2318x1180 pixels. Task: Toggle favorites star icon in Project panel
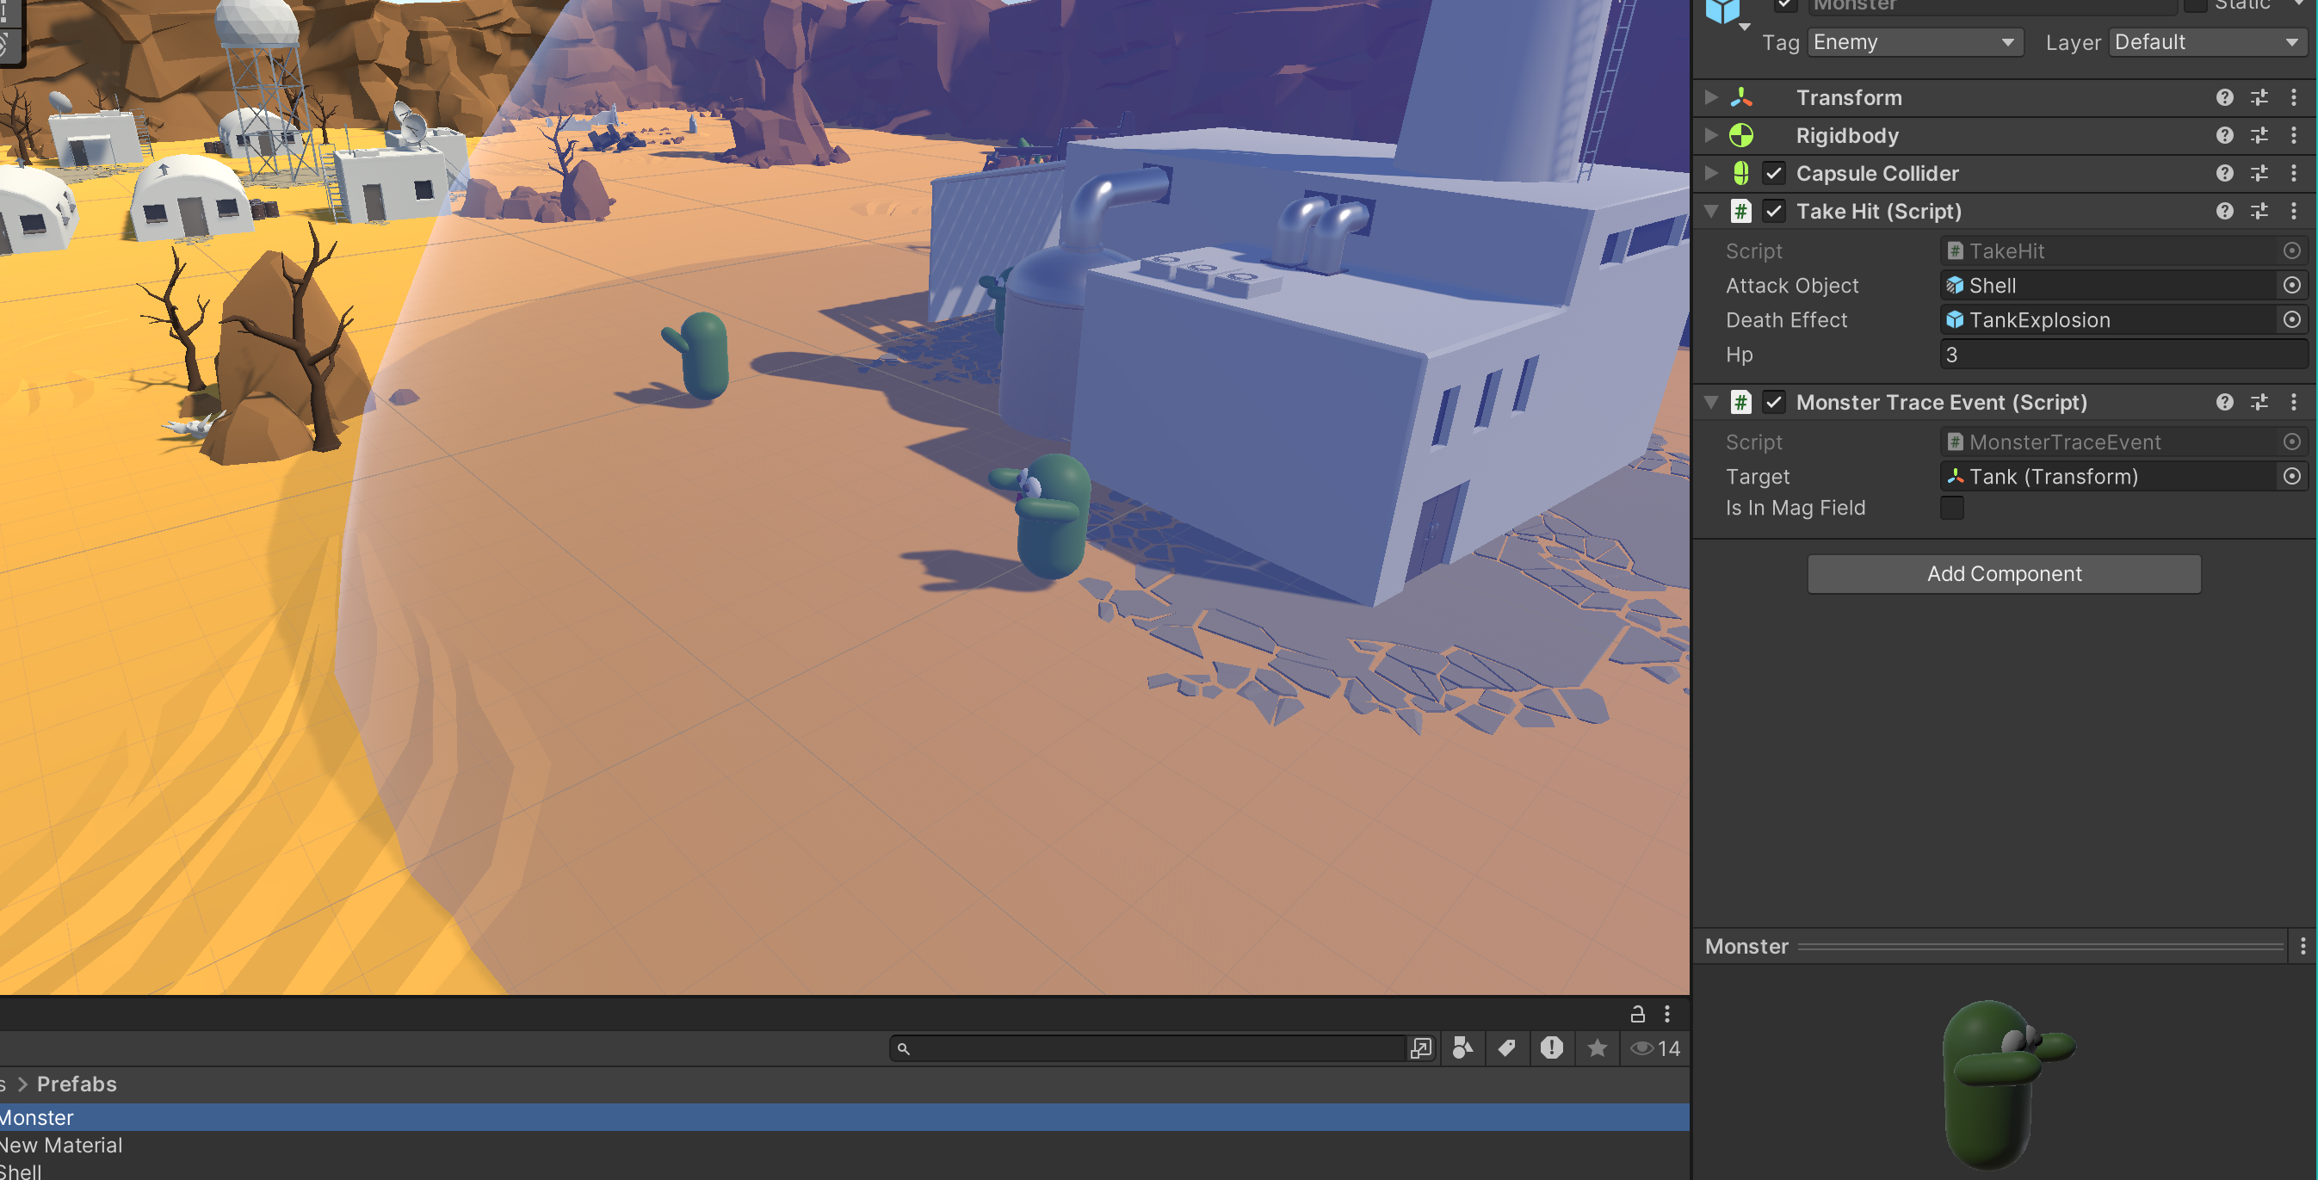1597,1047
